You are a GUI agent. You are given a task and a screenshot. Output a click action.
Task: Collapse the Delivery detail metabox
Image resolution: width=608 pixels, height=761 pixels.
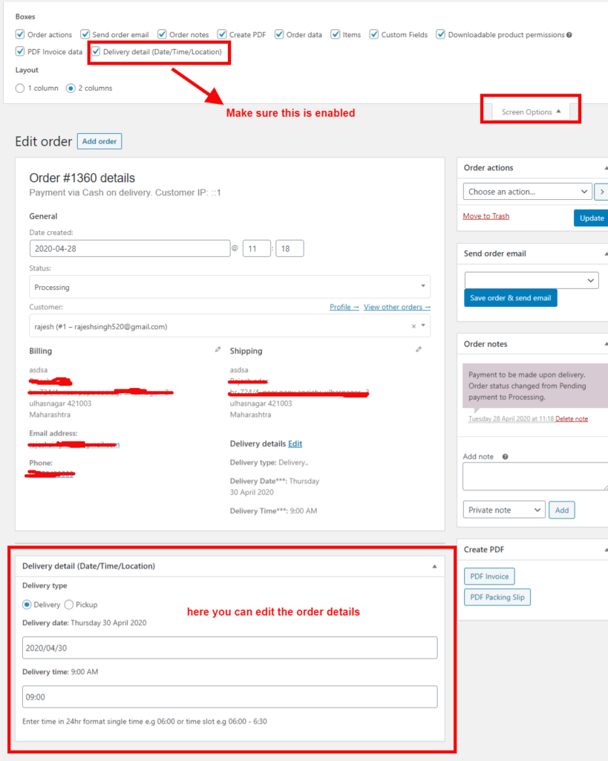point(434,566)
